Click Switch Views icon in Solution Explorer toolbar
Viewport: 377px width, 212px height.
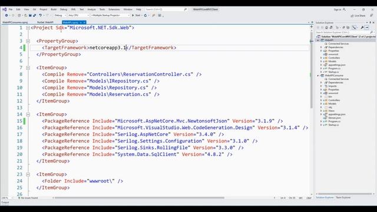[x=331, y=28]
